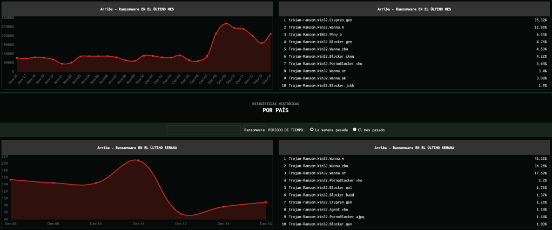This screenshot has width=552, height=230.
Task: Select trojan-ransom.Win32.Crypren.gen in the monthly list
Action: point(320,19)
